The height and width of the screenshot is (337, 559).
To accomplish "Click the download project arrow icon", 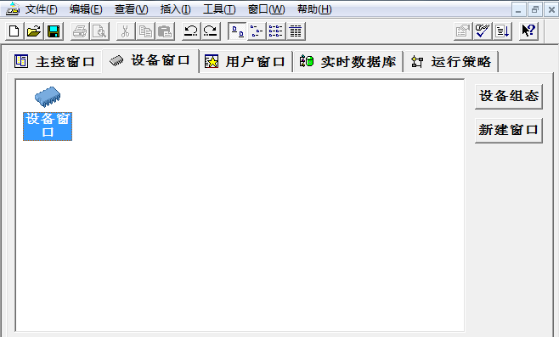I will click(503, 31).
